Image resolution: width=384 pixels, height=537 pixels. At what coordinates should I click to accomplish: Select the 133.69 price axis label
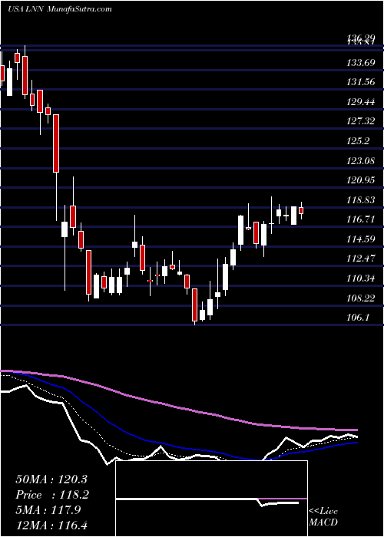click(x=361, y=63)
